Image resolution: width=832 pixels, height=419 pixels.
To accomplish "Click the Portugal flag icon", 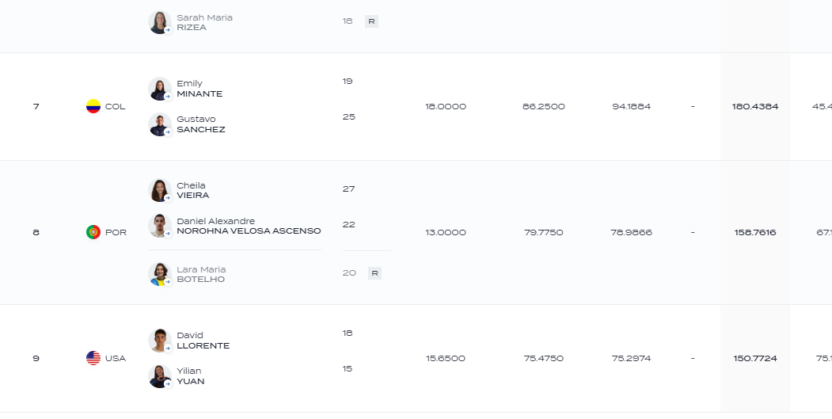I will [x=93, y=232].
